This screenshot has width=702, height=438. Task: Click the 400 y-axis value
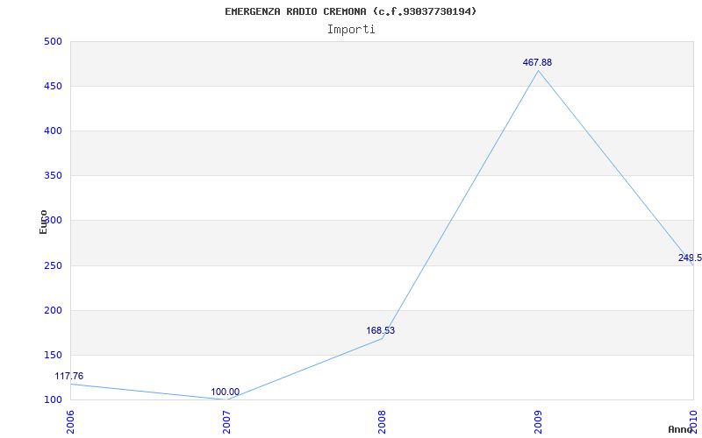53,131
